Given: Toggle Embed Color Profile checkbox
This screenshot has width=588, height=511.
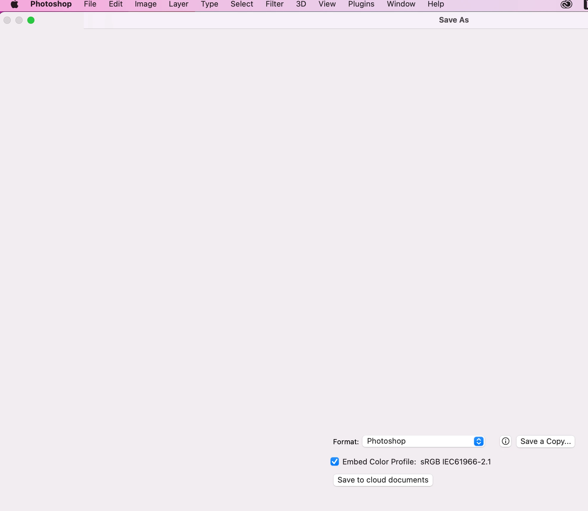Looking at the screenshot, I should point(335,461).
